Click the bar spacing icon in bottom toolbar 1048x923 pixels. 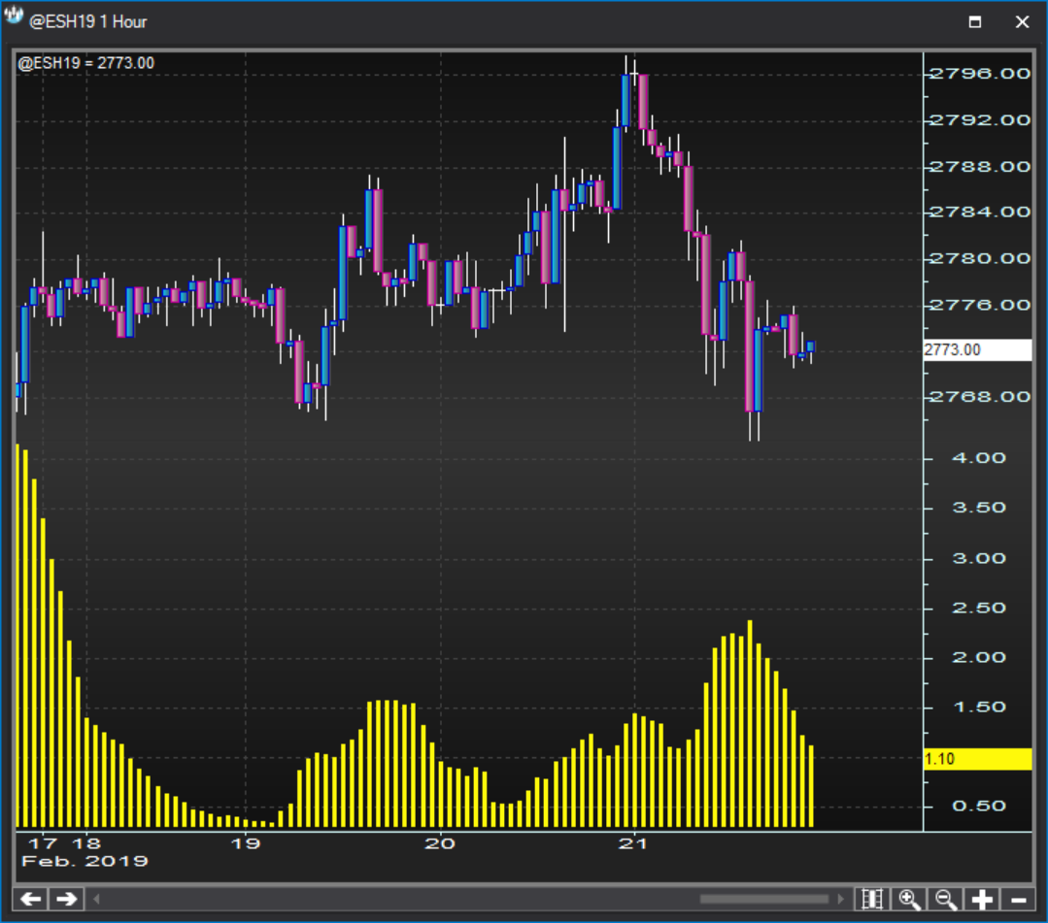pos(872,899)
